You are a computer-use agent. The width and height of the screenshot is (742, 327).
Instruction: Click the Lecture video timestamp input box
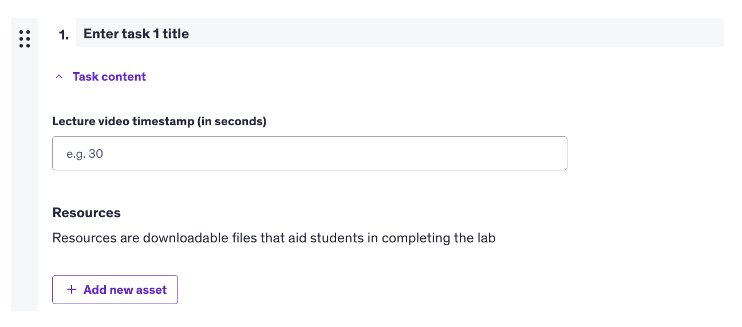coord(309,153)
